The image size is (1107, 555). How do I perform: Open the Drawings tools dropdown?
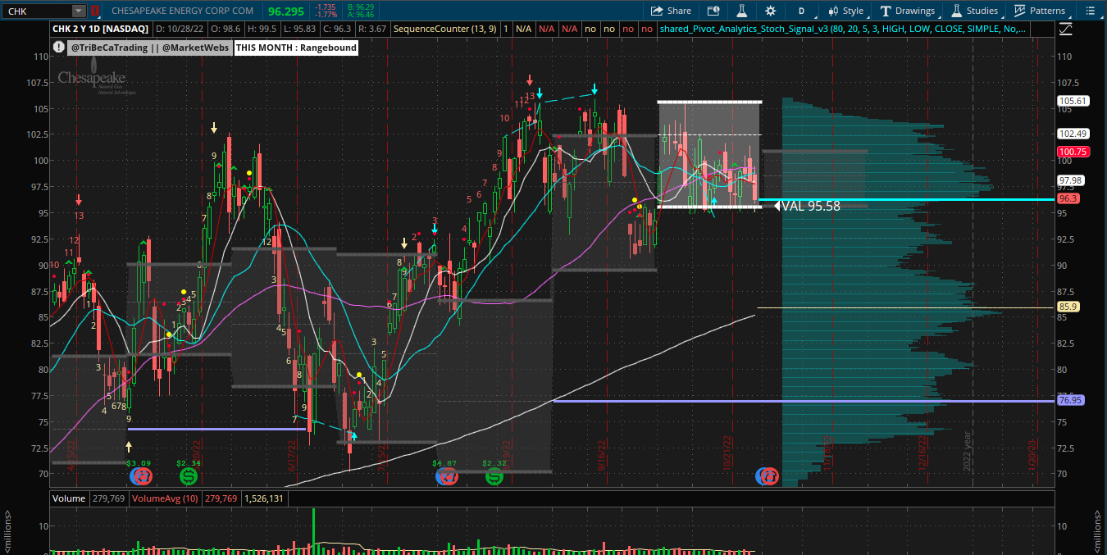coord(907,11)
